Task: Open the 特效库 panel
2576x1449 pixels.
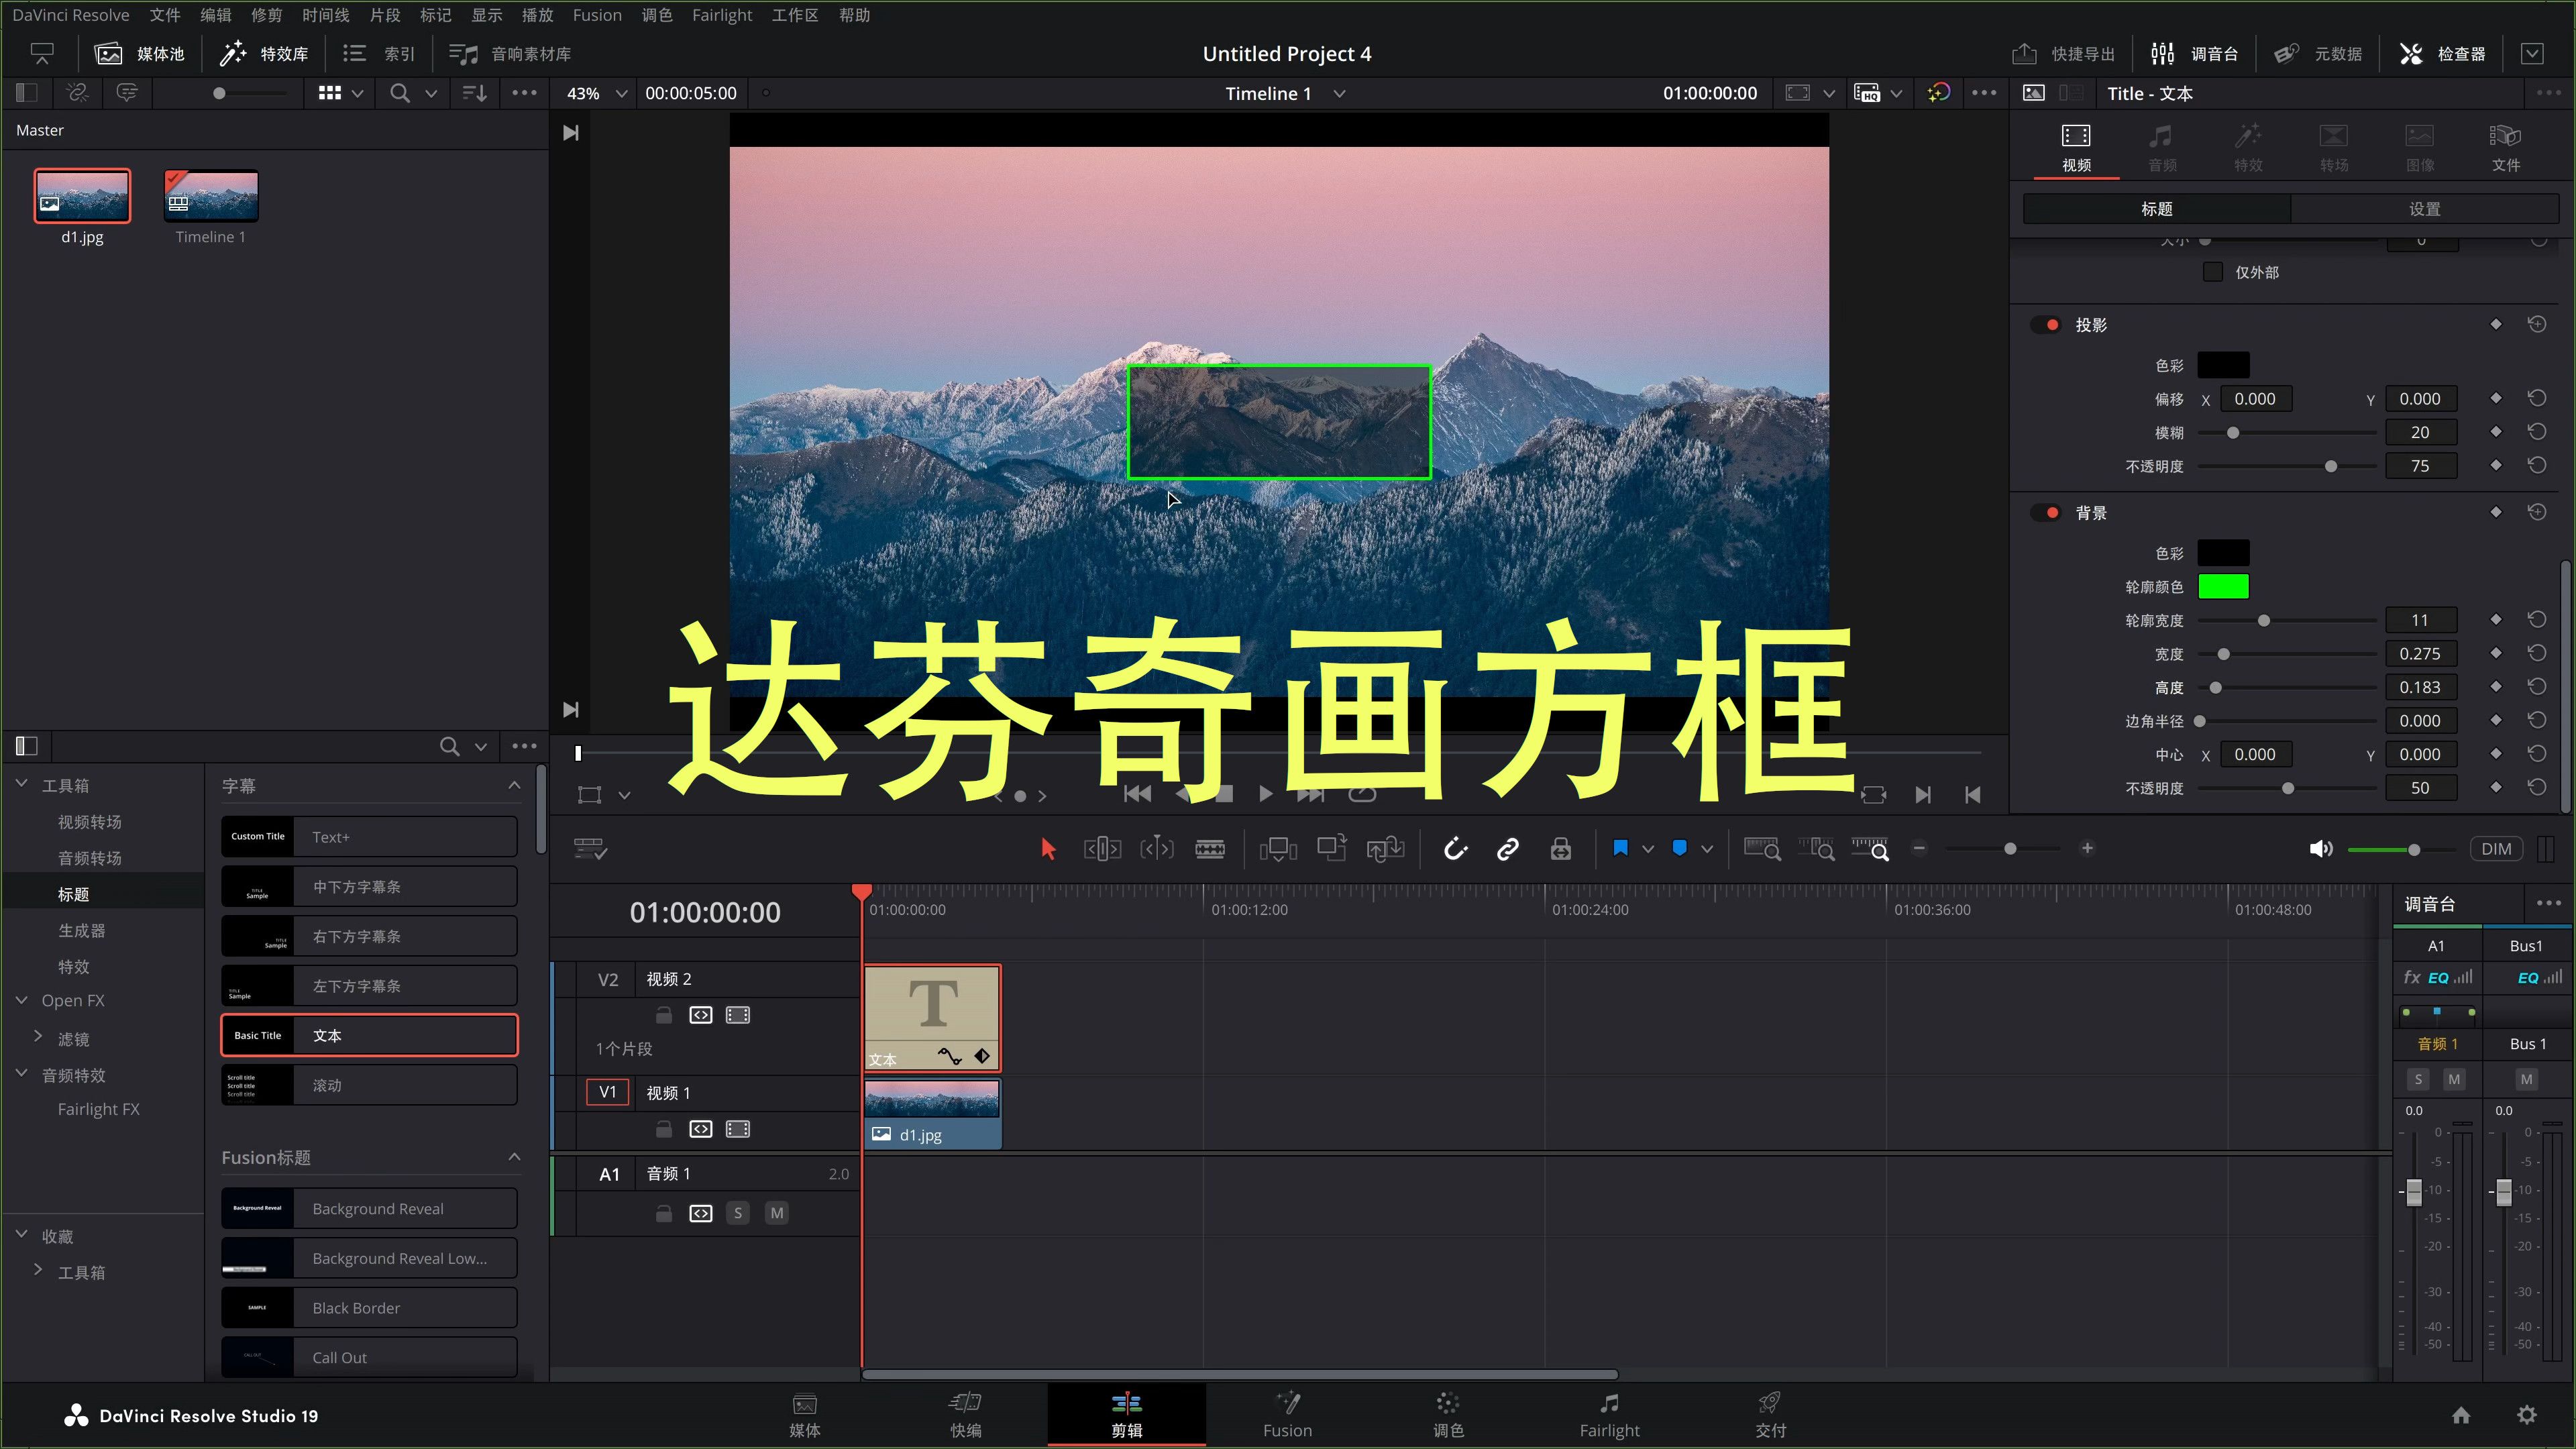Action: pos(263,53)
